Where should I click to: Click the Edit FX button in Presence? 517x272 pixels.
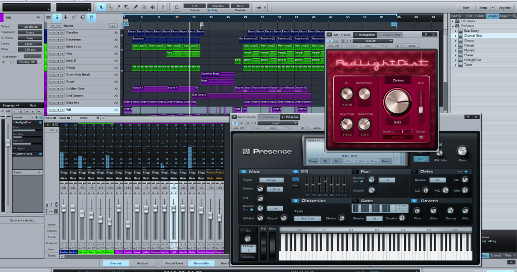point(422,159)
